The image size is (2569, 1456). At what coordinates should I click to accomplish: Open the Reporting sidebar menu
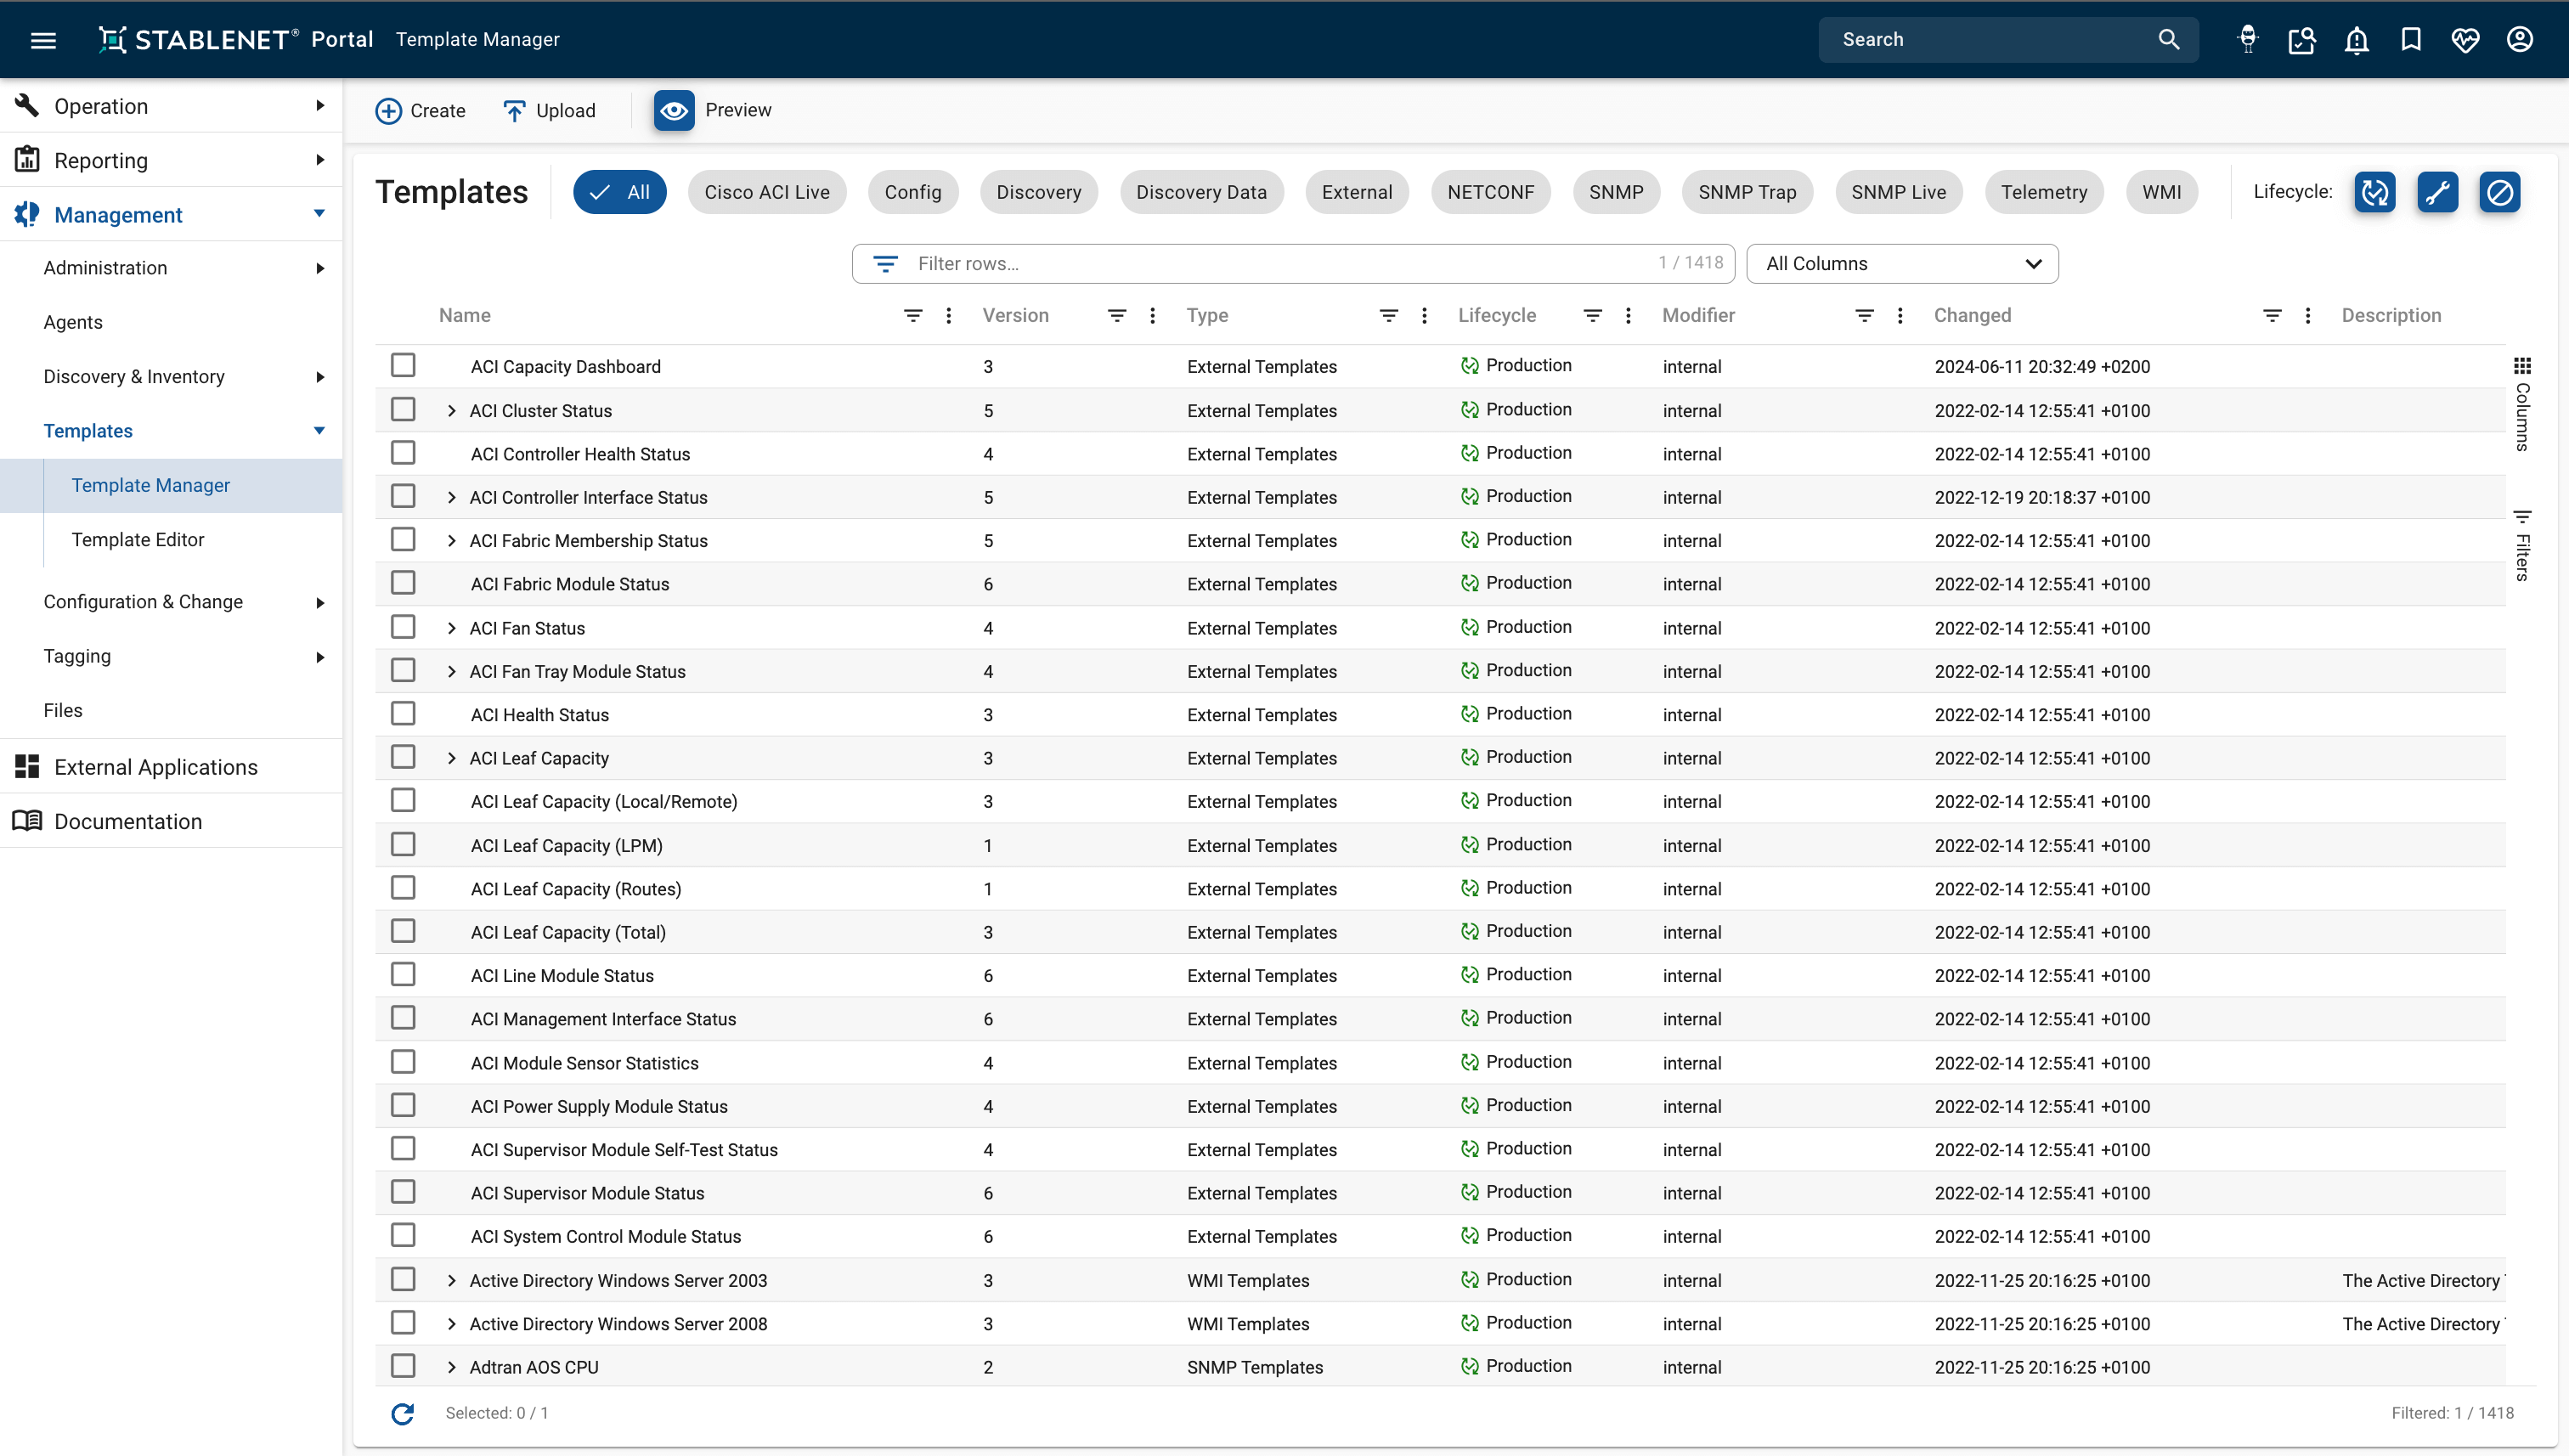pyautogui.click(x=171, y=160)
